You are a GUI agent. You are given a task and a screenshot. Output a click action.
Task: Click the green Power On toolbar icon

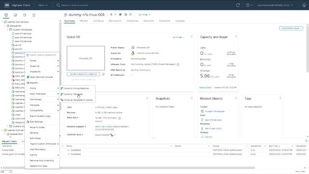112,14
